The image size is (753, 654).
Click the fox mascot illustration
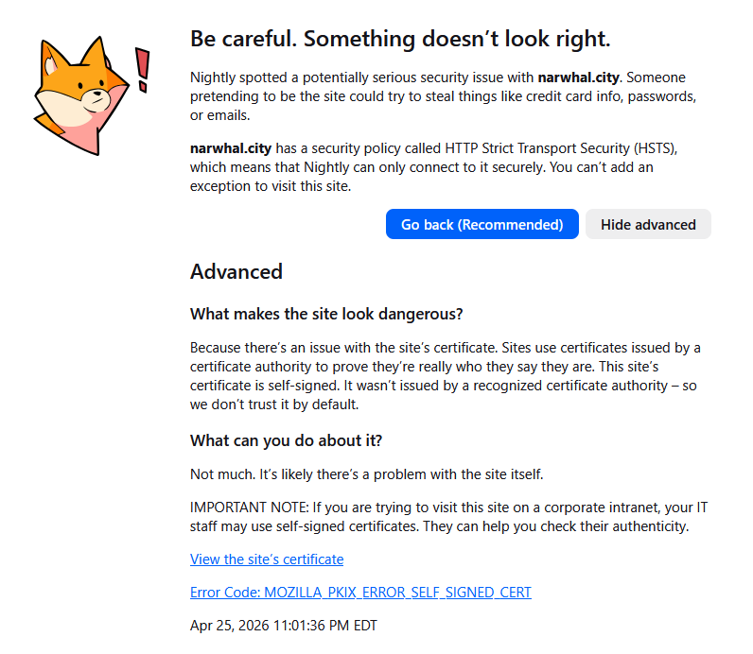click(79, 96)
